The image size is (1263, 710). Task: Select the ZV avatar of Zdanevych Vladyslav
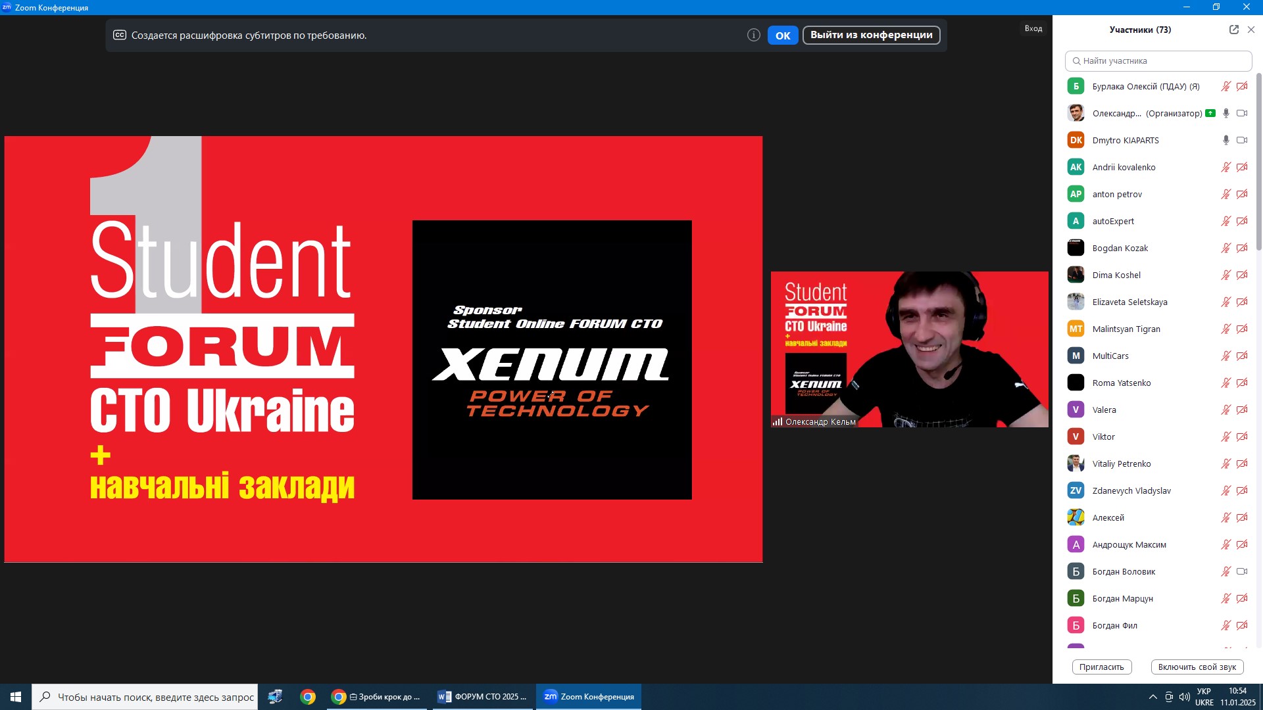click(x=1076, y=490)
